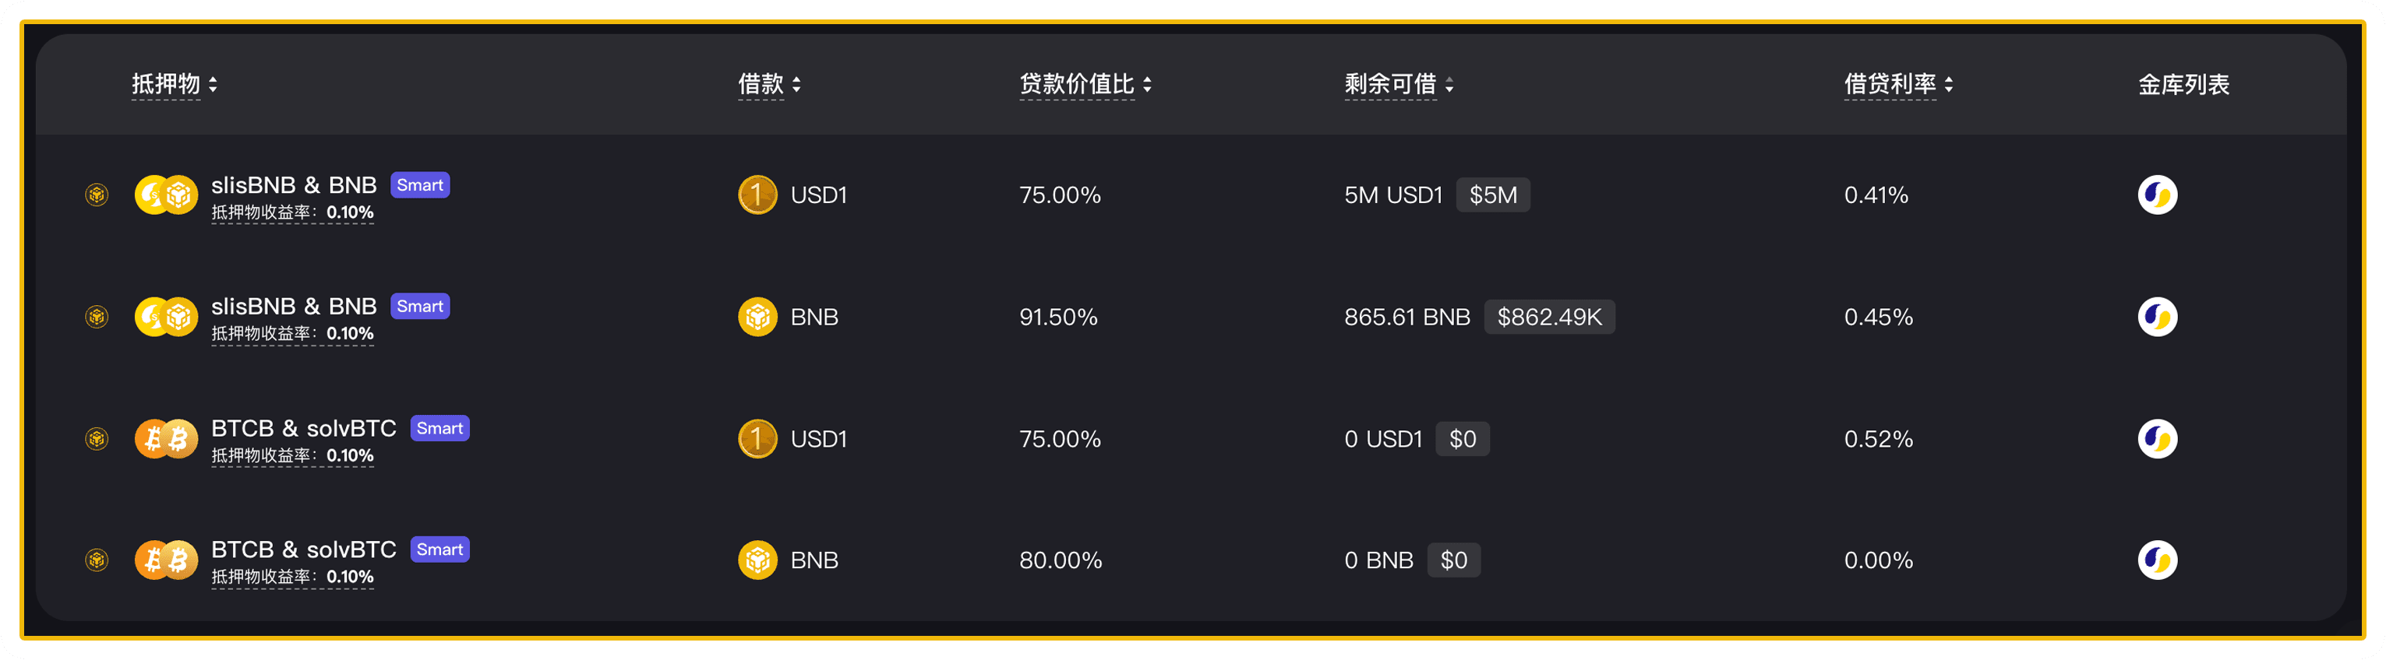The image size is (2386, 660).
Task: Click $862.49K remaining borrow badge
Action: point(1548,317)
